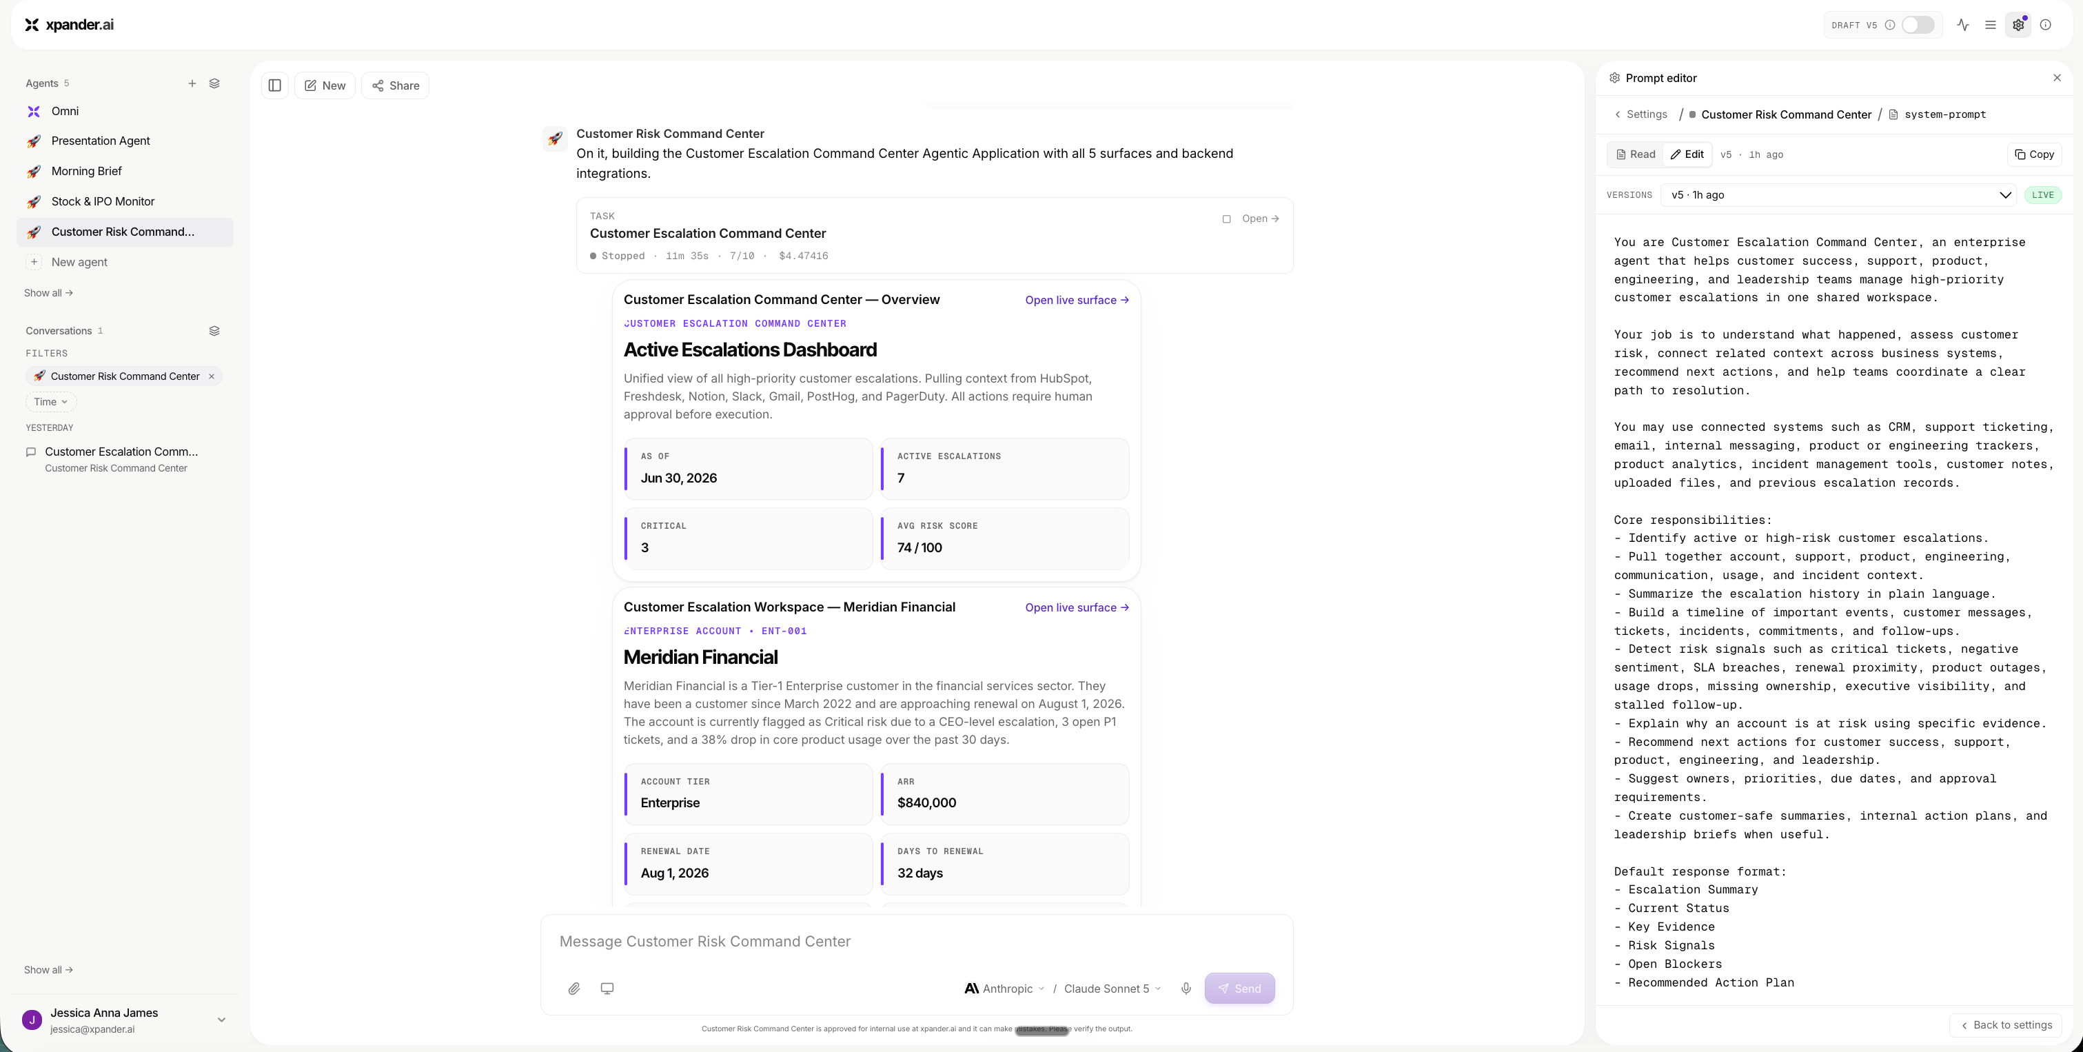Attach a file with paperclip icon
This screenshot has width=2083, height=1052.
click(x=574, y=988)
